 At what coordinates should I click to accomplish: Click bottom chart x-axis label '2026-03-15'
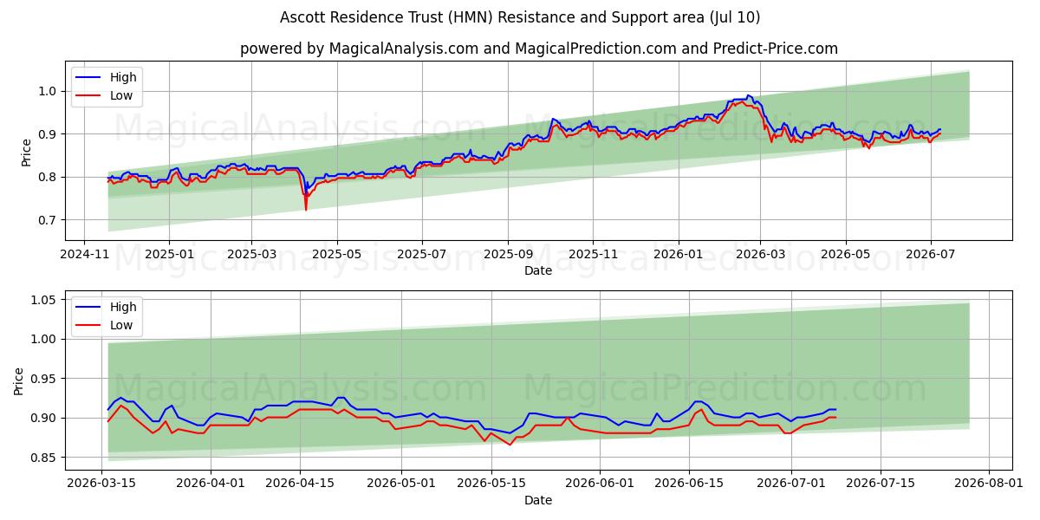pos(102,485)
